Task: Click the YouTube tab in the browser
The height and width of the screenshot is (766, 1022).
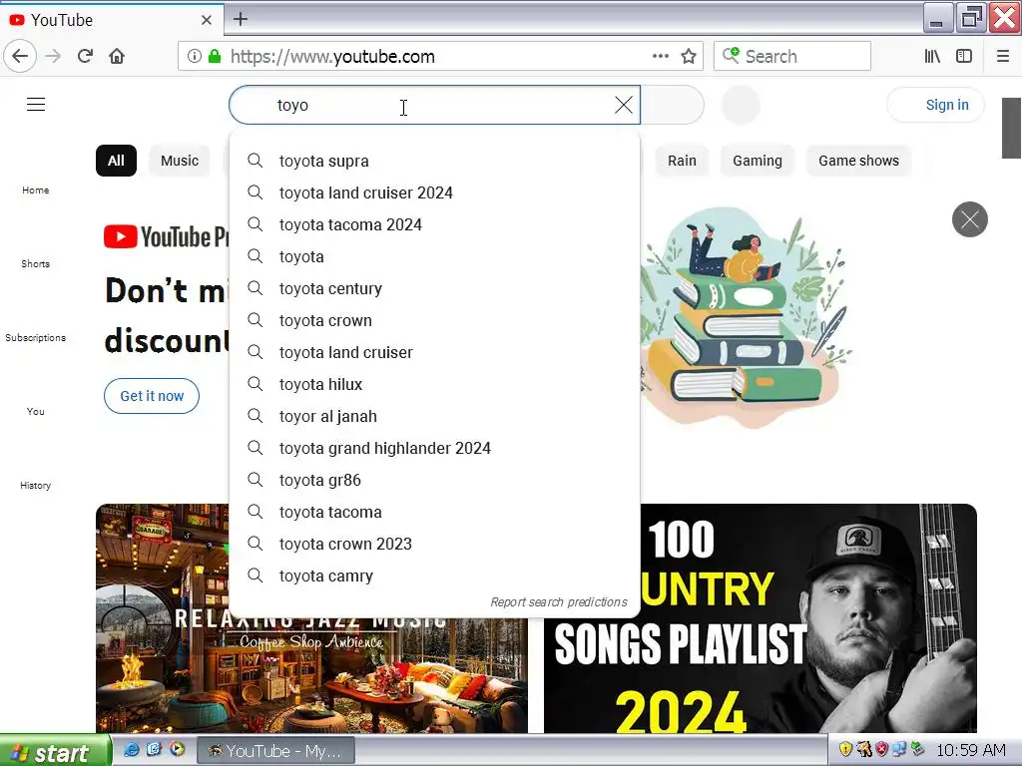Action: pyautogui.click(x=112, y=20)
